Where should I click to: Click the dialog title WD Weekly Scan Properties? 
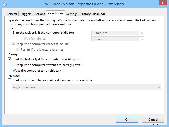pos(85,4)
